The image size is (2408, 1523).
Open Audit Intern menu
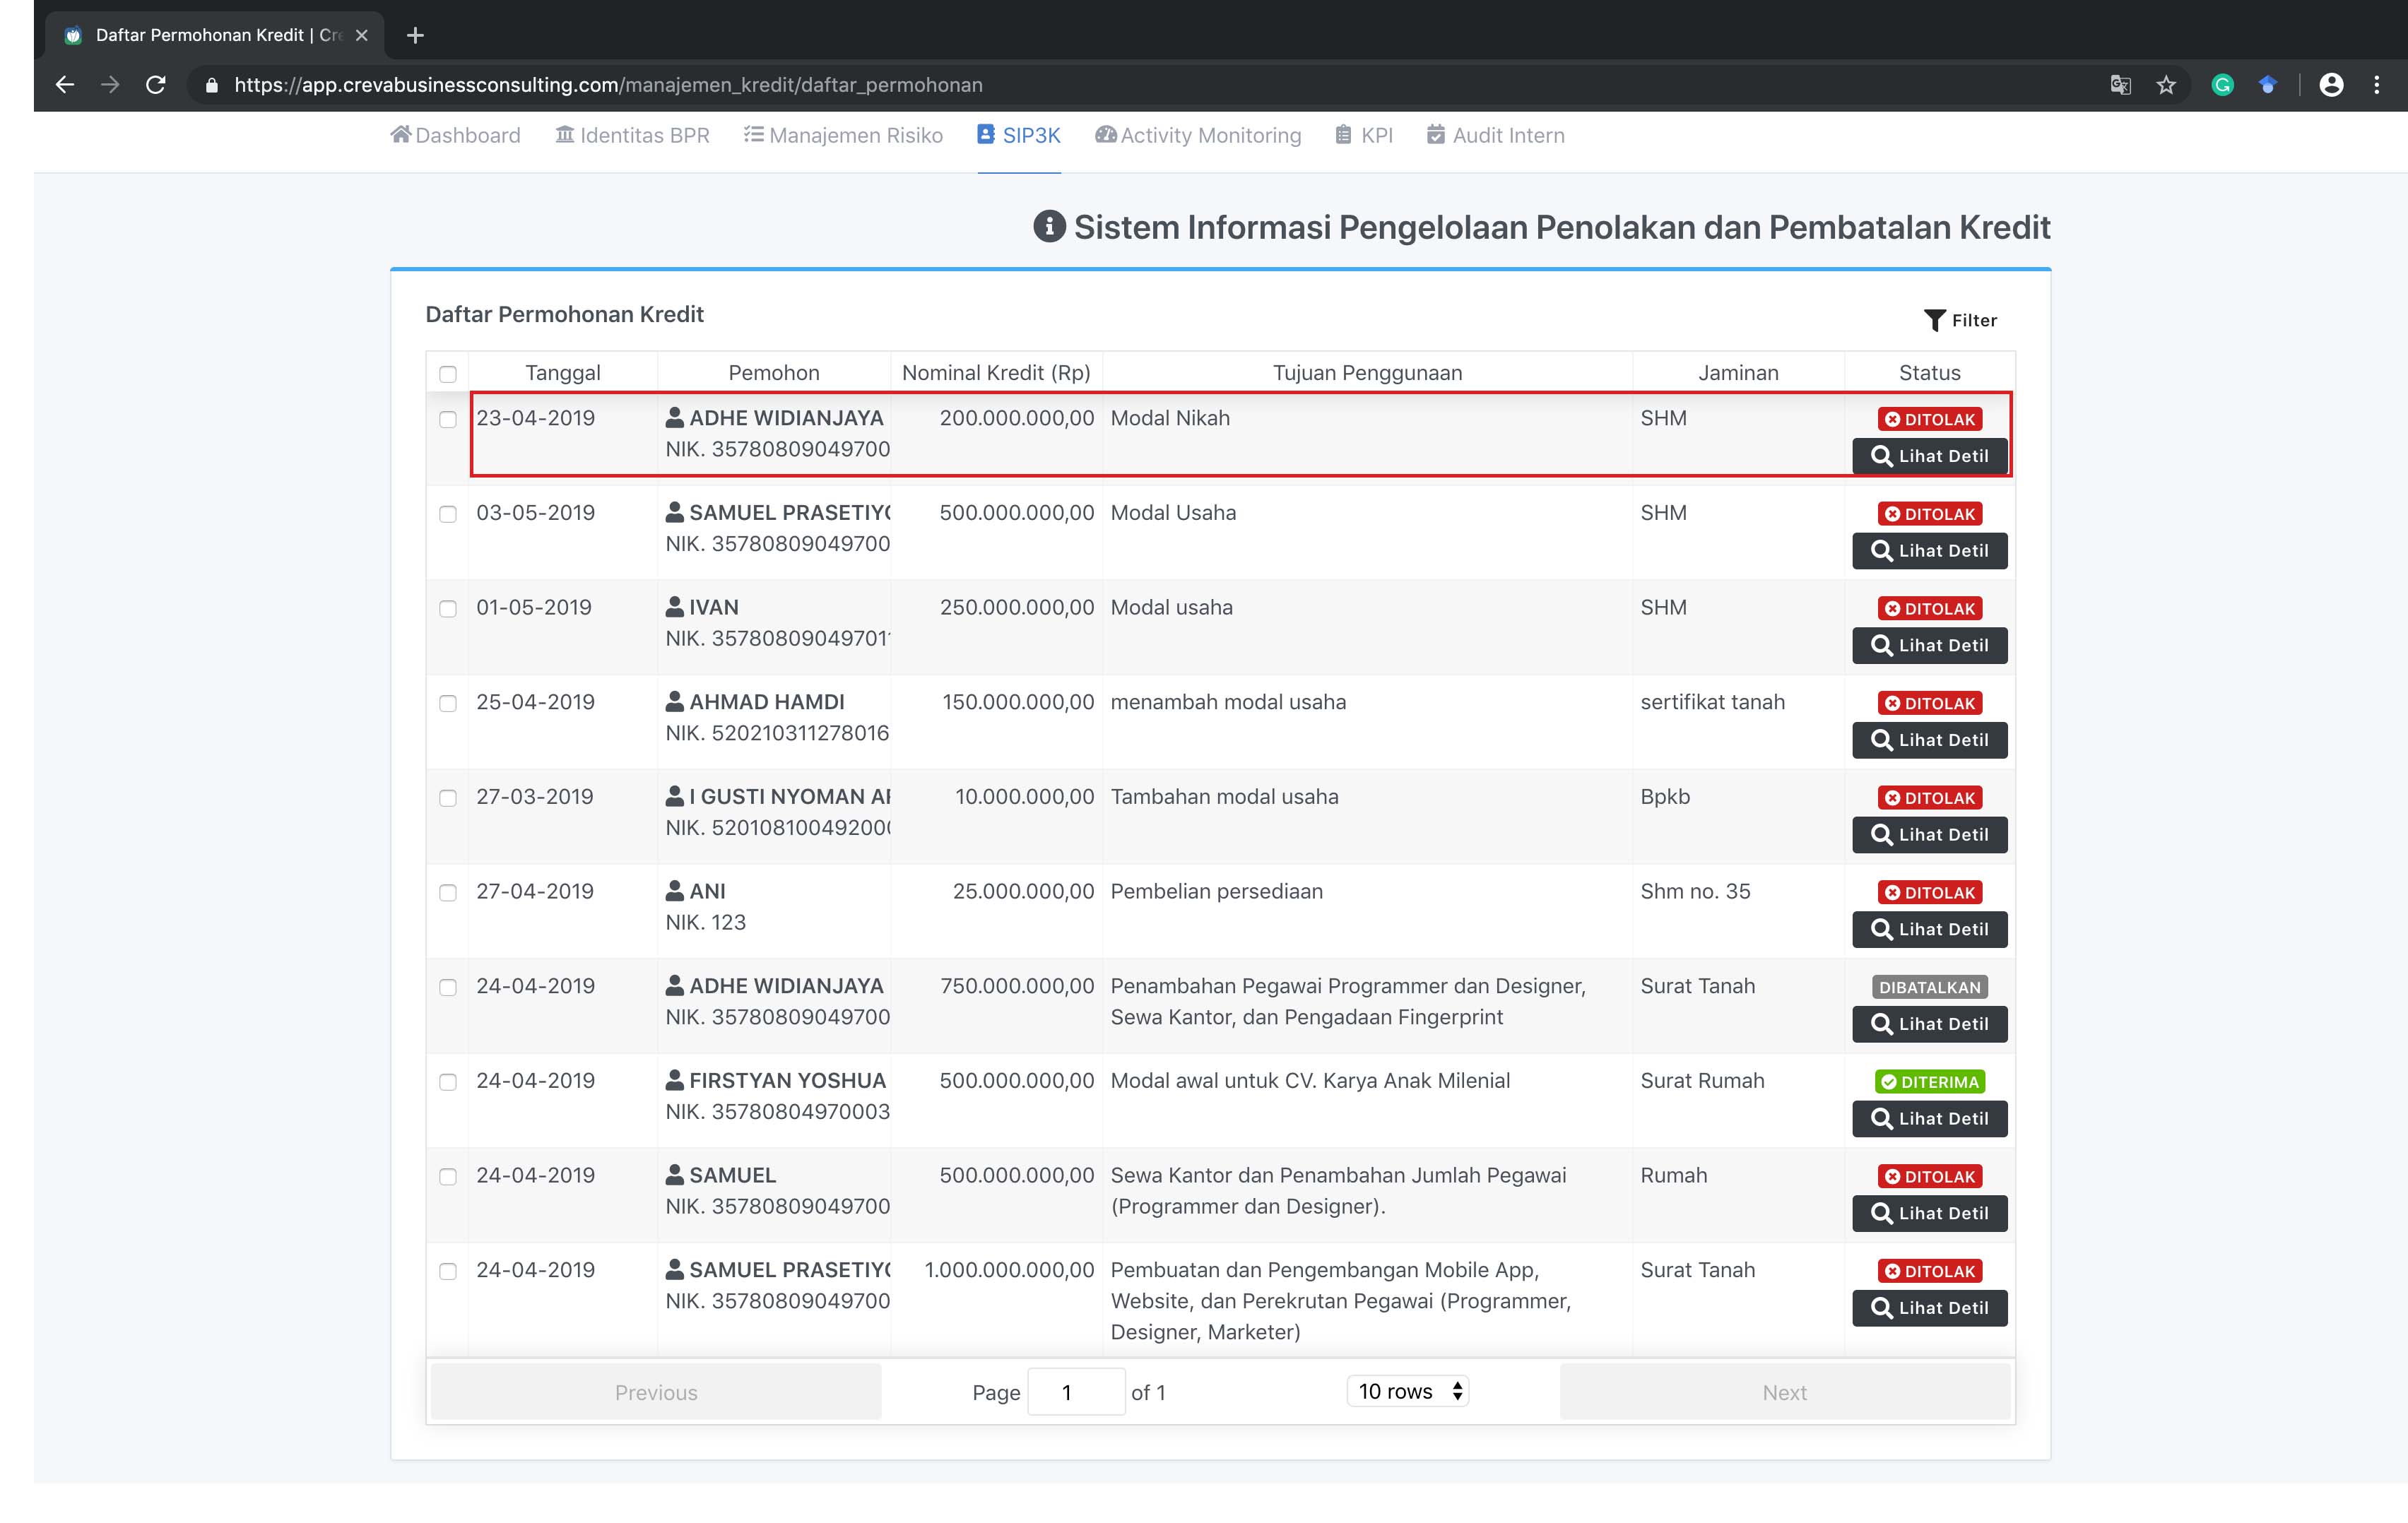click(1496, 135)
